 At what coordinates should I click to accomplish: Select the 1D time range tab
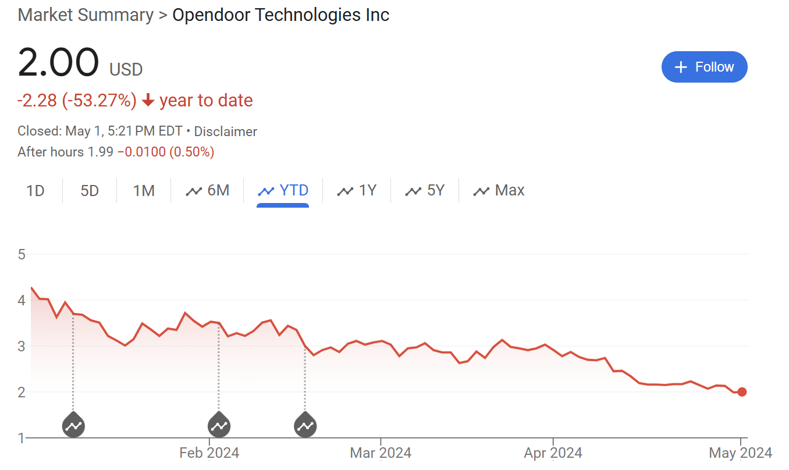click(35, 190)
